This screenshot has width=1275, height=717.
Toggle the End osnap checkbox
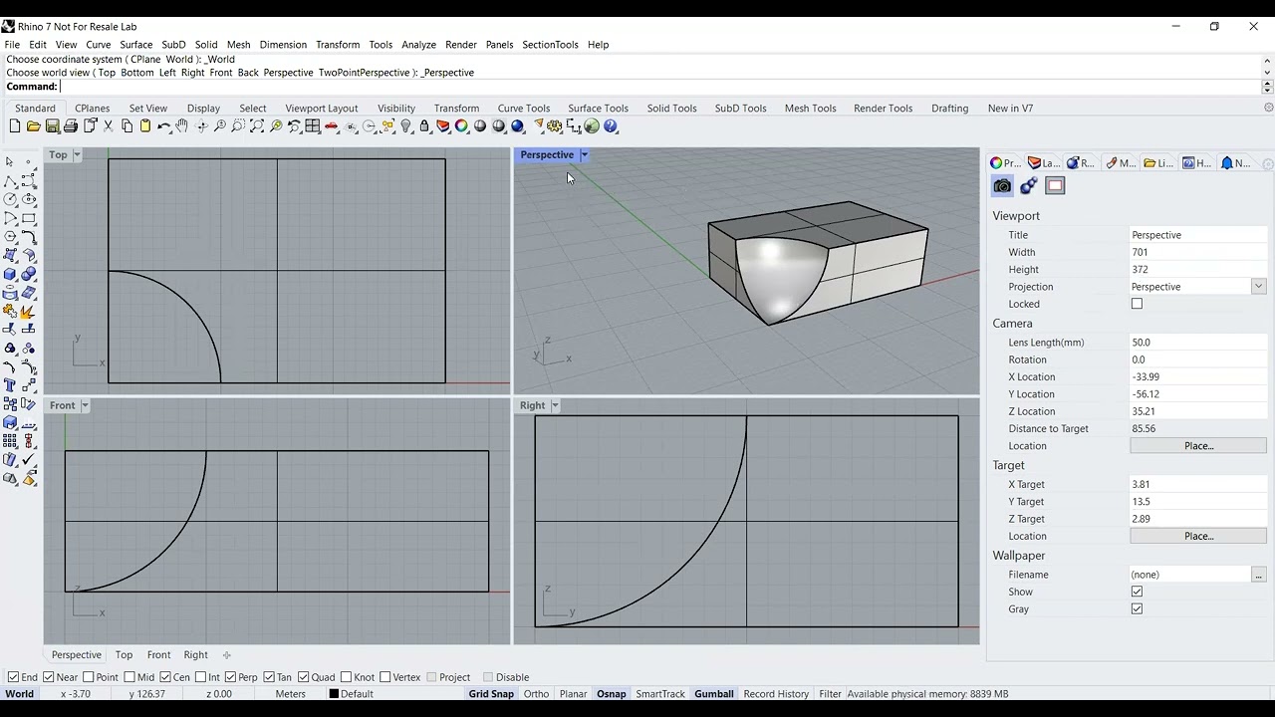[x=13, y=677]
